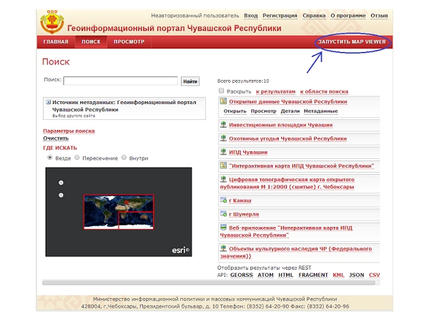Click icon beside Открытые данные Чувашской Республики
Image resolution: width=429 pixels, height=321 pixels.
coord(223,101)
